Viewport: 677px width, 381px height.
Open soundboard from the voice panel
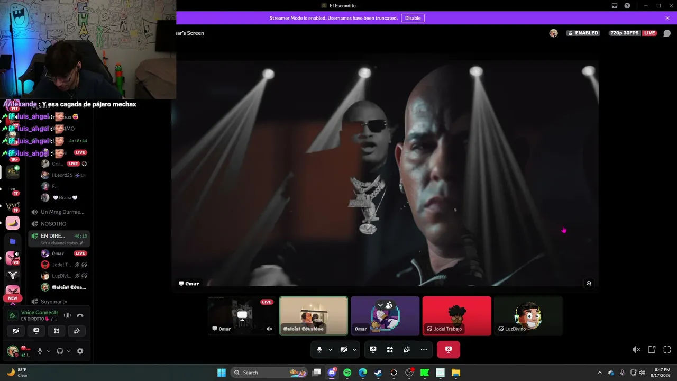(x=77, y=331)
